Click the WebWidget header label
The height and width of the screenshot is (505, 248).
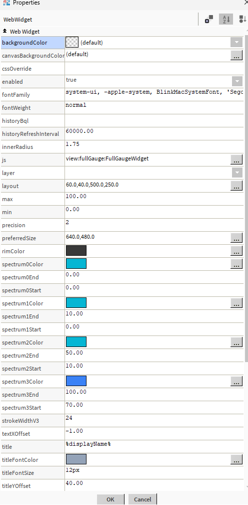click(17, 20)
